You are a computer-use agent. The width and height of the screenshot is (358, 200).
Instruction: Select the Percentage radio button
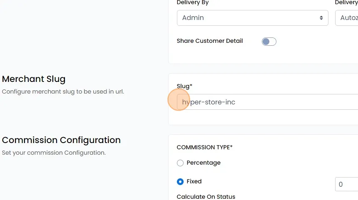(x=180, y=163)
